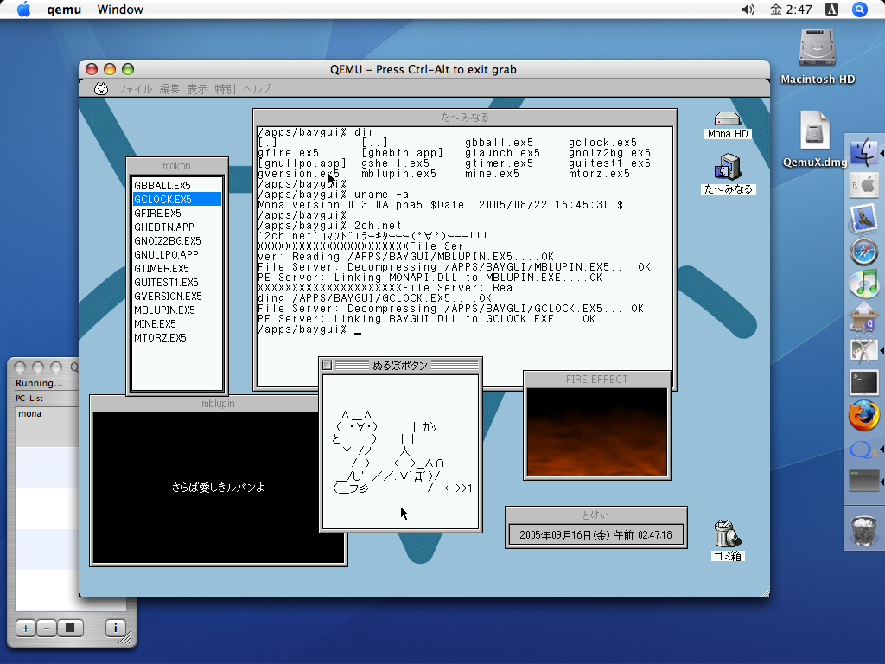The width and height of the screenshot is (885, 664).
Task: Click the volume icon in the menu bar
Action: [x=748, y=10]
